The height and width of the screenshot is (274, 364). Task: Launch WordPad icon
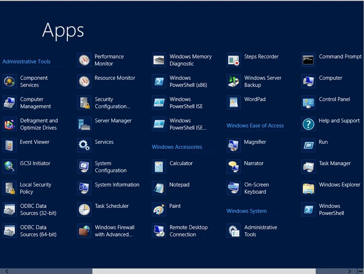[234, 102]
